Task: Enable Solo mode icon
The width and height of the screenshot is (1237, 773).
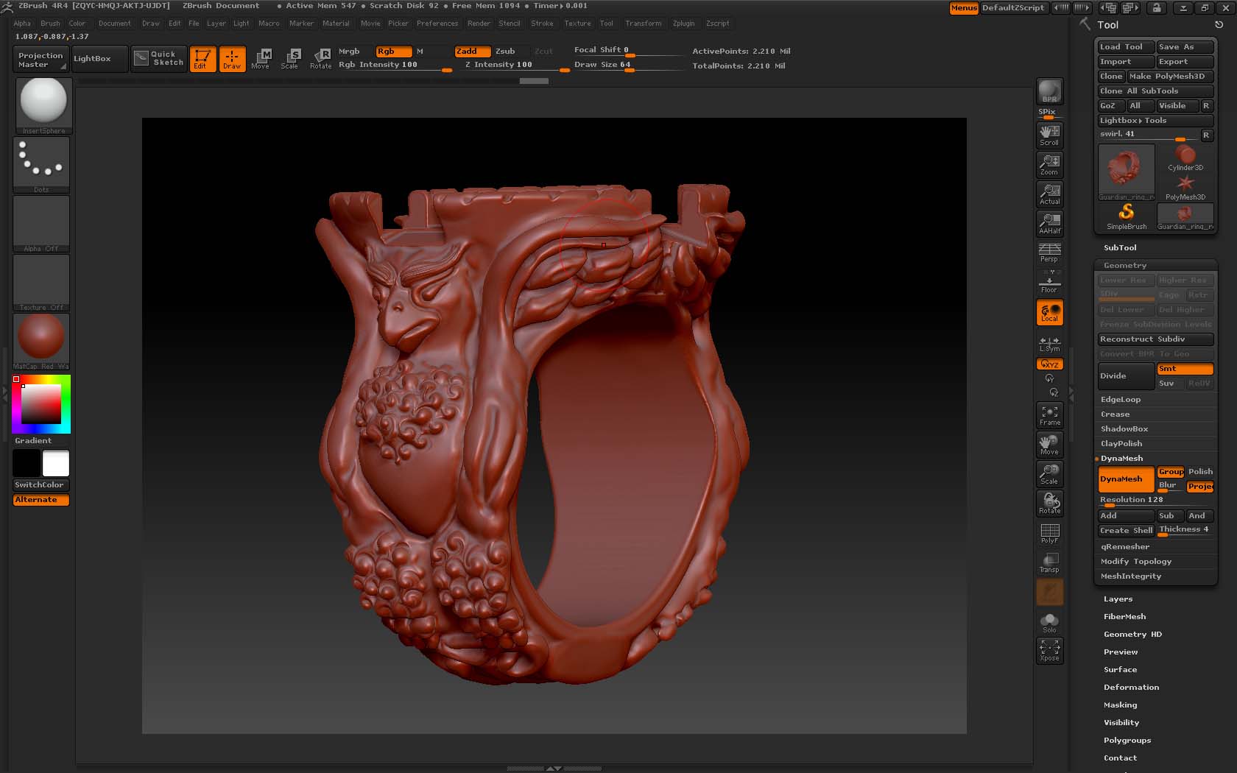Action: [1049, 623]
